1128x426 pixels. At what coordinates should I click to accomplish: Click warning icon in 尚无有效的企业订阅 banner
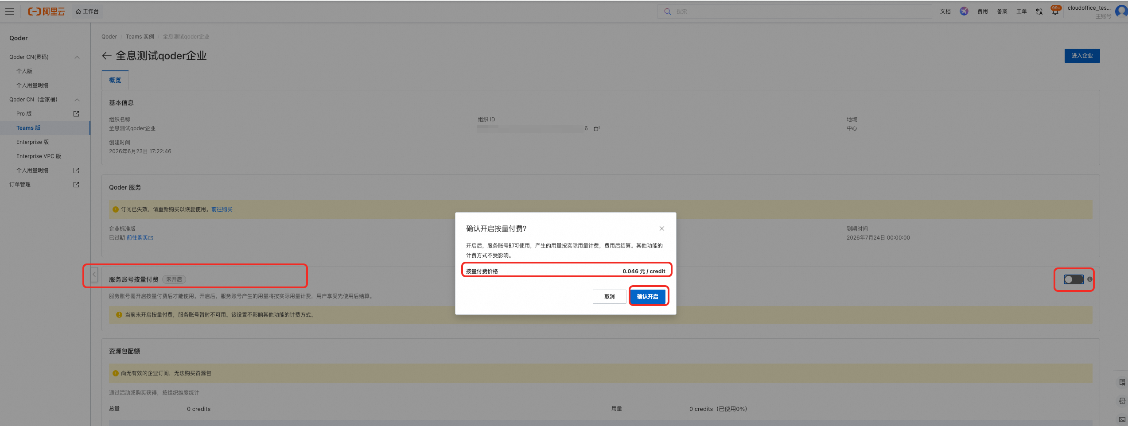pyautogui.click(x=116, y=373)
